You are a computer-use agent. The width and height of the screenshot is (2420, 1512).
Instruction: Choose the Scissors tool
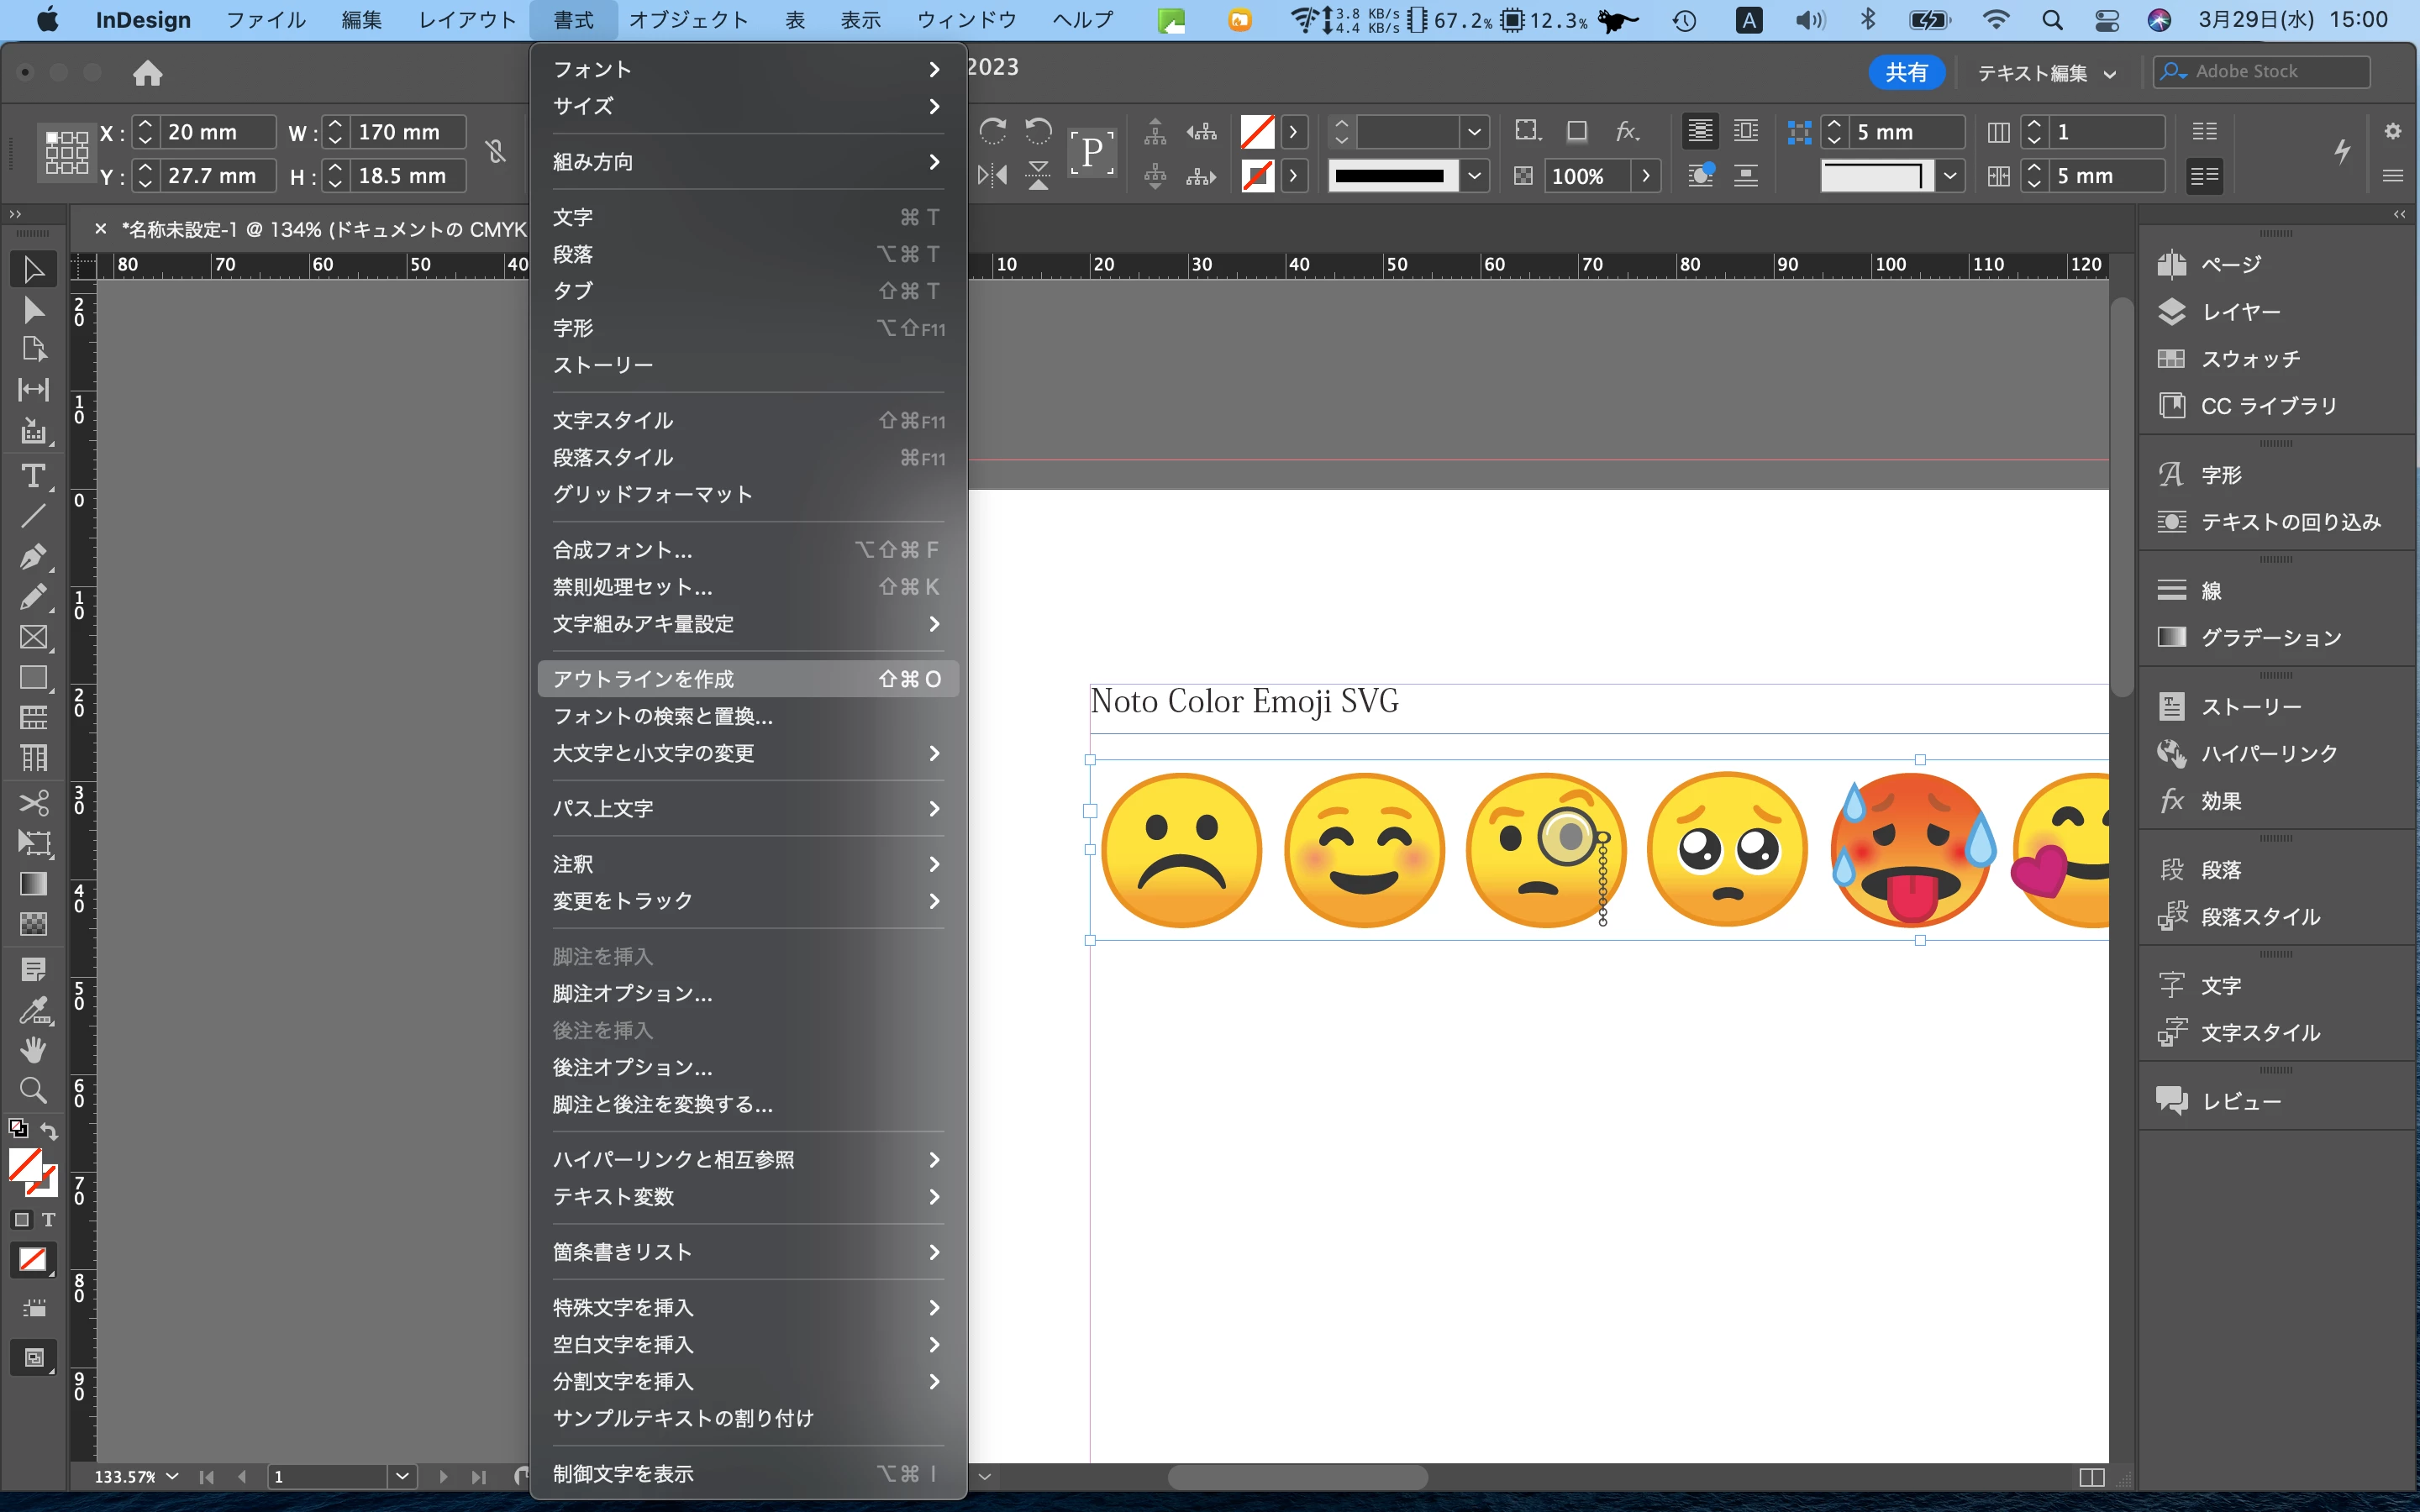tap(33, 803)
